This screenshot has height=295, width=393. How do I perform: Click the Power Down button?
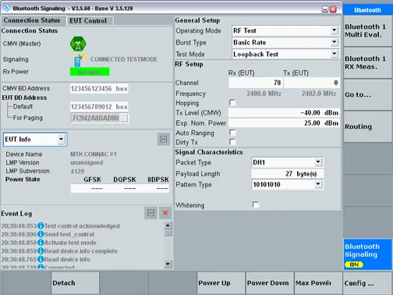[270, 283]
